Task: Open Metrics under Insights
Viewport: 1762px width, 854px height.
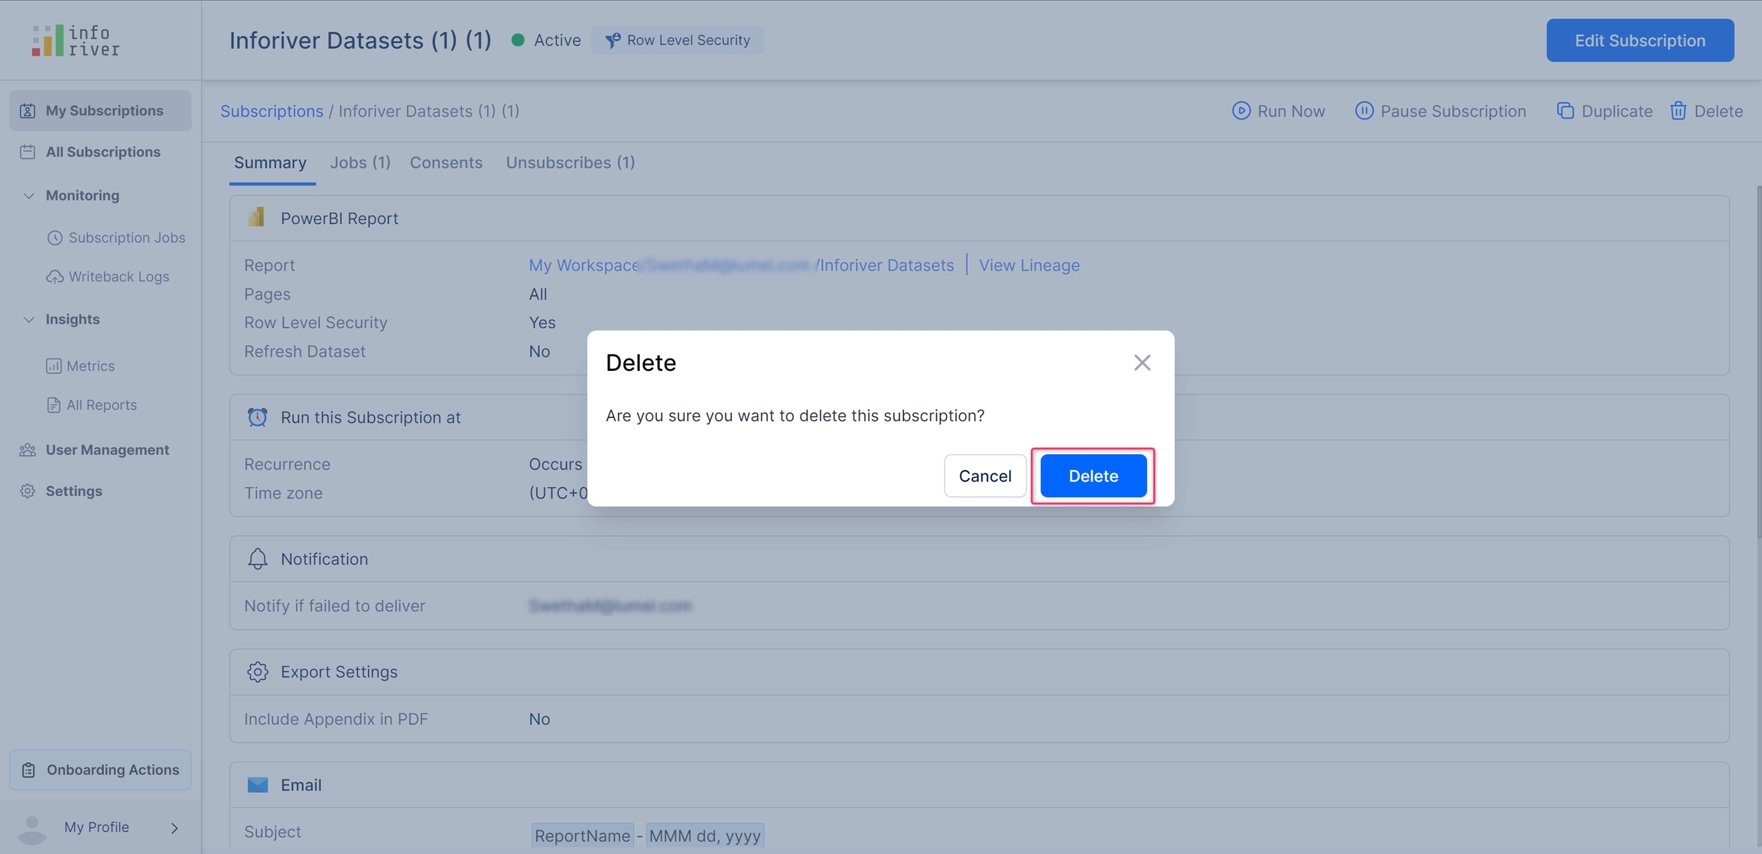Action: pos(90,366)
